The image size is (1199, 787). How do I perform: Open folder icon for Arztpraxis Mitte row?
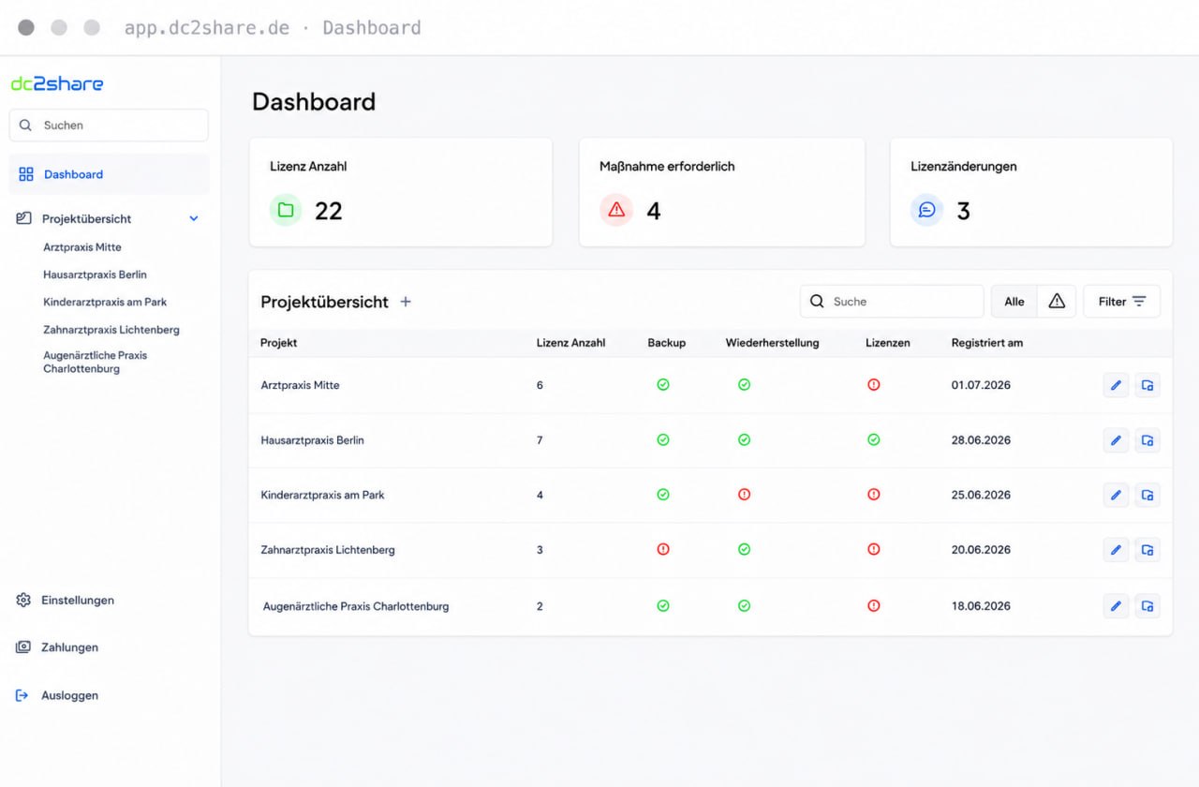tap(1147, 385)
